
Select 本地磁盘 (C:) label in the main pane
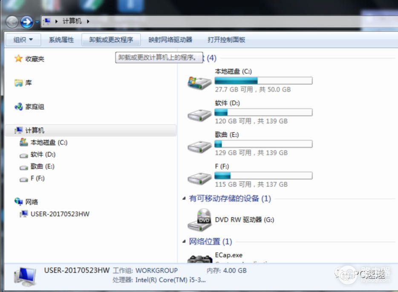pos(233,71)
